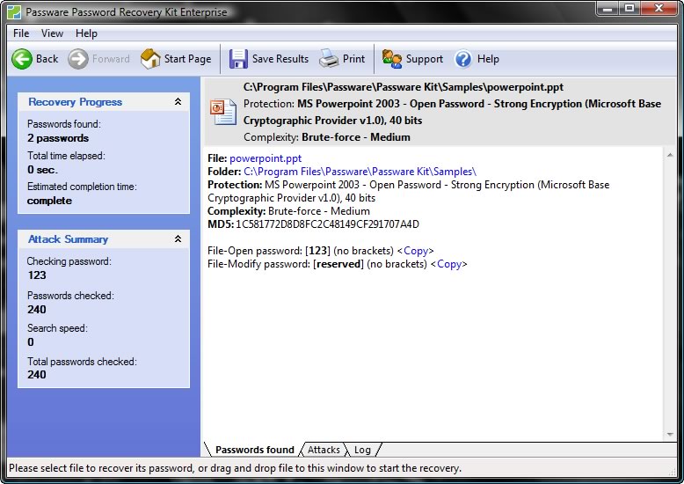Open the Samples folder path link
The width and height of the screenshot is (684, 484).
[360, 172]
